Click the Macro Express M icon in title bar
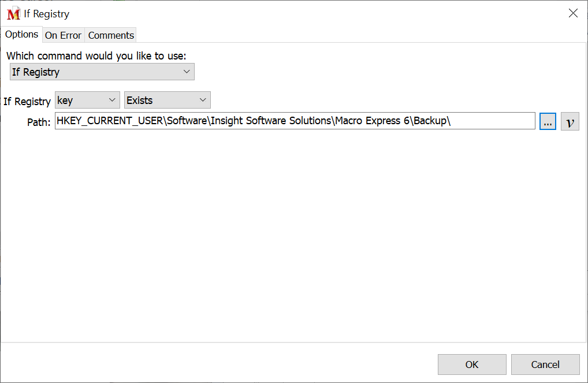This screenshot has height=383, width=588. point(13,13)
